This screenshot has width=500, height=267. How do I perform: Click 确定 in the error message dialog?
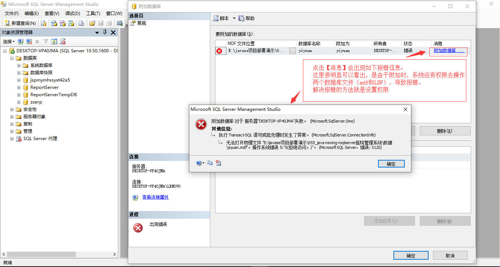point(391,164)
